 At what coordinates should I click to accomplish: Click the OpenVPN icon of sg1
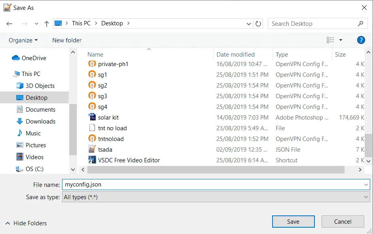point(92,75)
